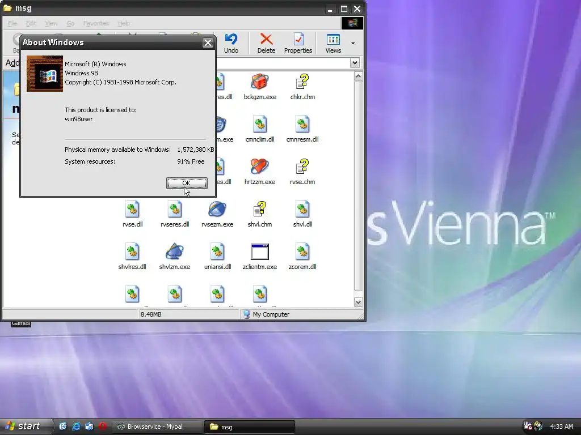The image size is (581, 435).
Task: Select the rvsezm.exe file icon
Action: pyautogui.click(x=217, y=214)
